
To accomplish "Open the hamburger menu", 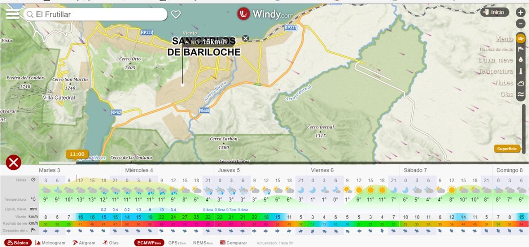I will point(12,14).
